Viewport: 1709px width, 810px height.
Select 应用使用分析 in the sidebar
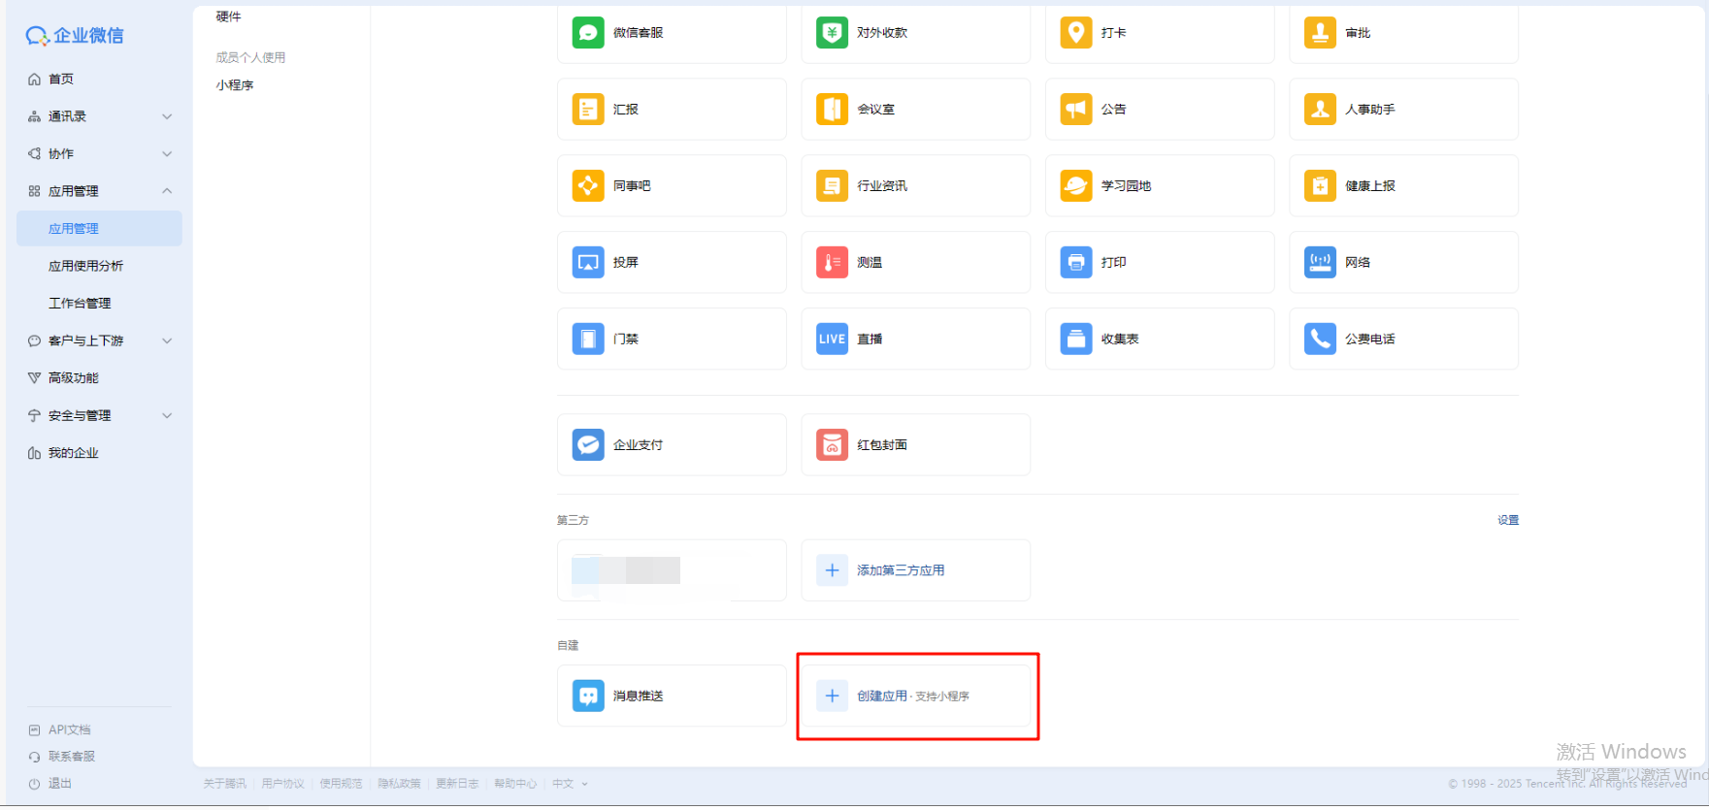(x=86, y=267)
